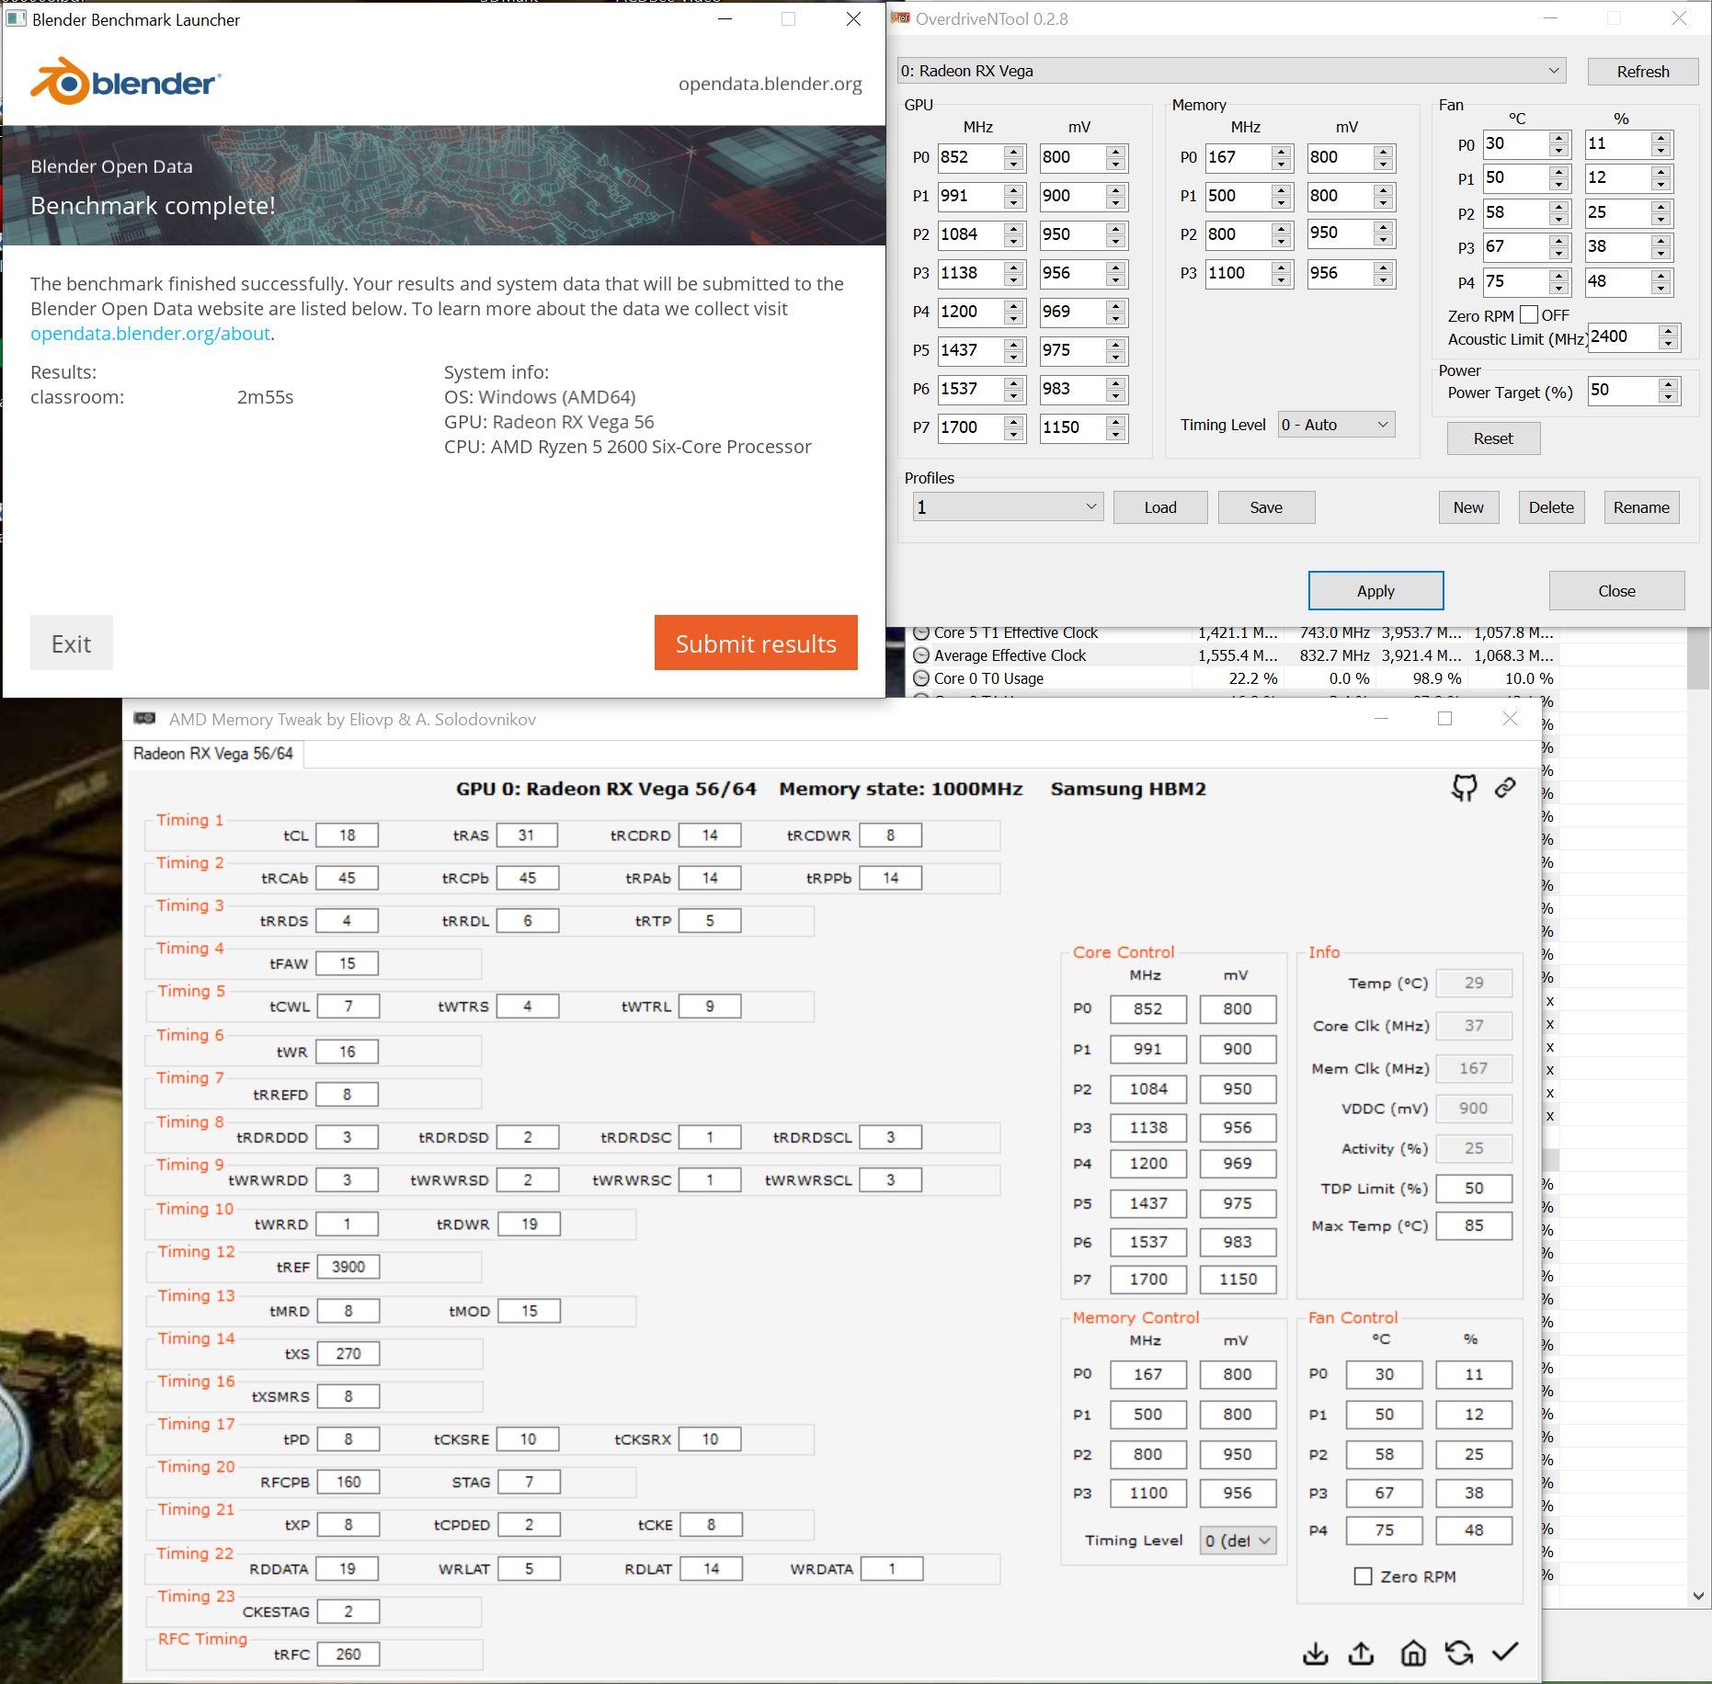Raise Power Target percent with up arrow
The image size is (1712, 1684).
[x=1669, y=384]
